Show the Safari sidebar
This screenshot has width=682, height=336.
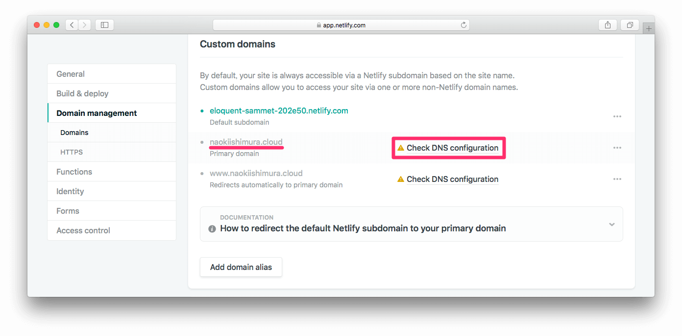[104, 25]
